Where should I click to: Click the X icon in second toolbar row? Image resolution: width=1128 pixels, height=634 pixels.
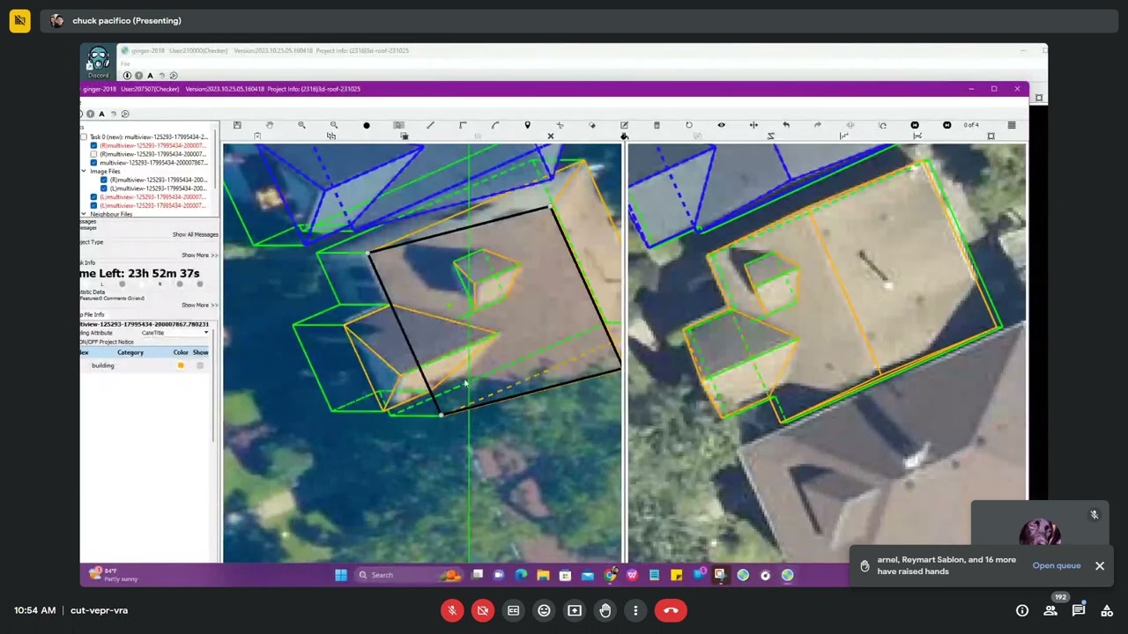point(551,136)
